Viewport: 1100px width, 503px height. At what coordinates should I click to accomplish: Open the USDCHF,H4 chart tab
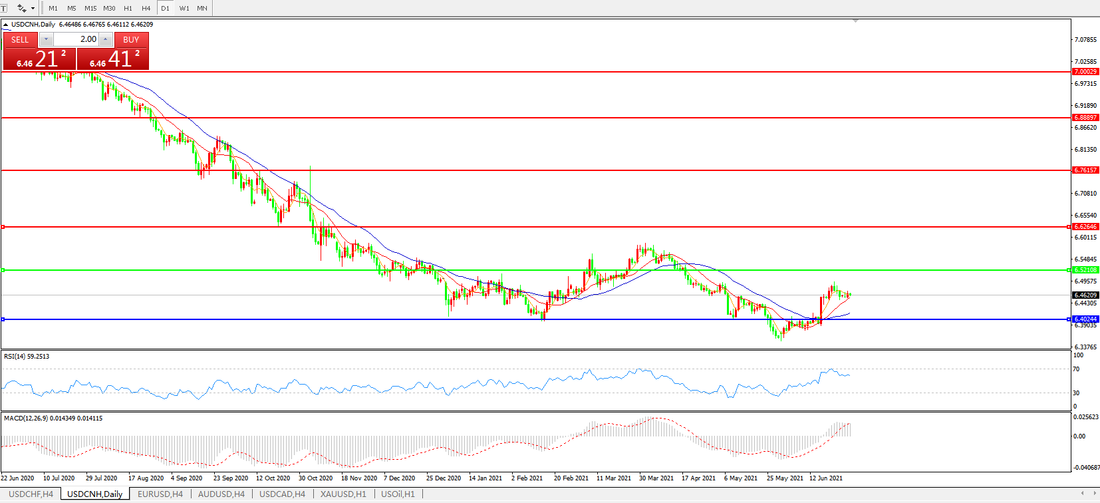pyautogui.click(x=31, y=494)
